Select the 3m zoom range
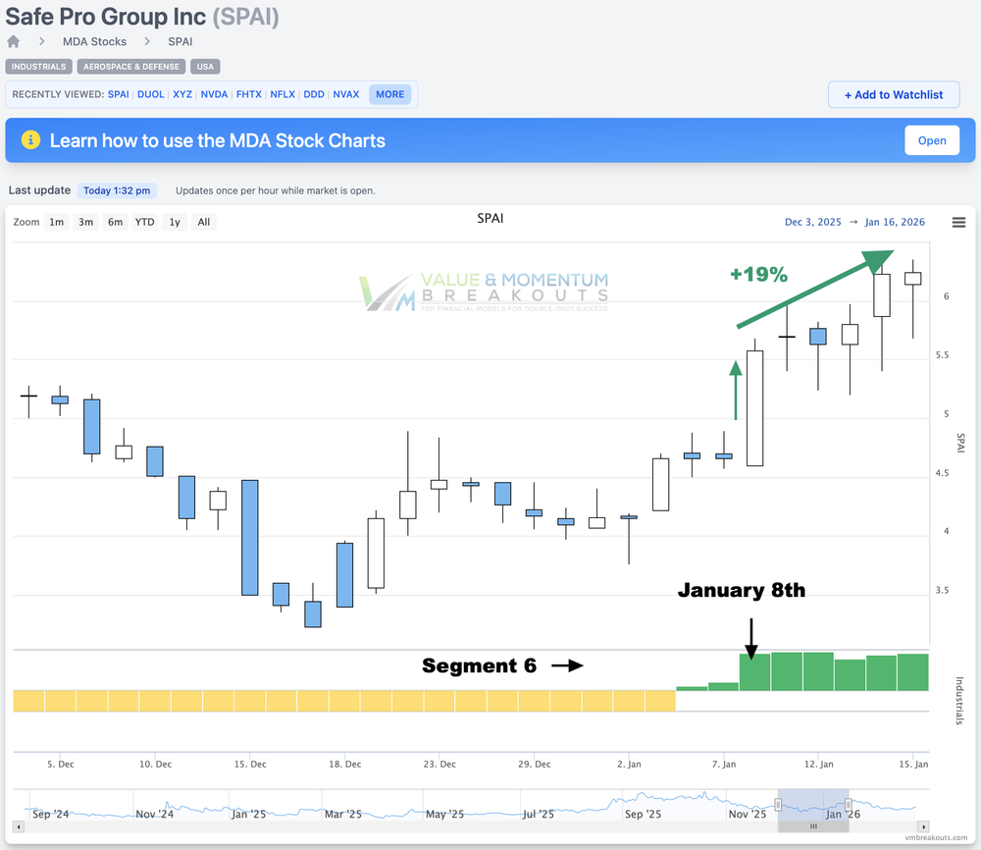 pos(86,222)
